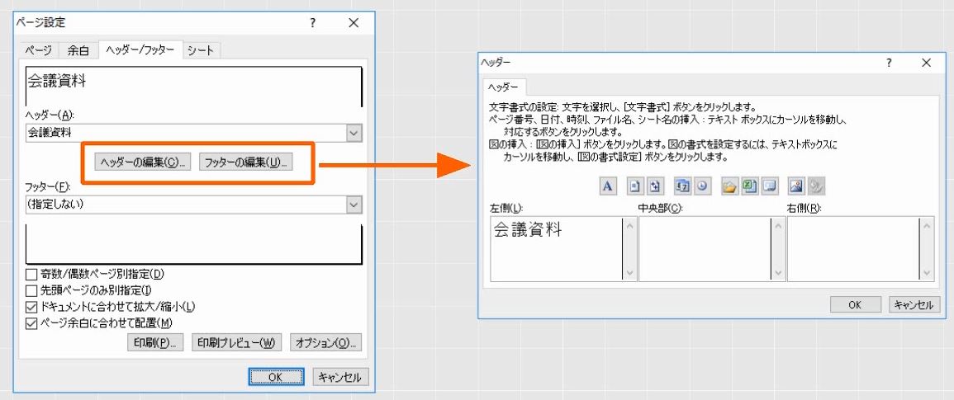Click scroll-down arrow of 右側 text box
This screenshot has width=954, height=400.
(927, 273)
